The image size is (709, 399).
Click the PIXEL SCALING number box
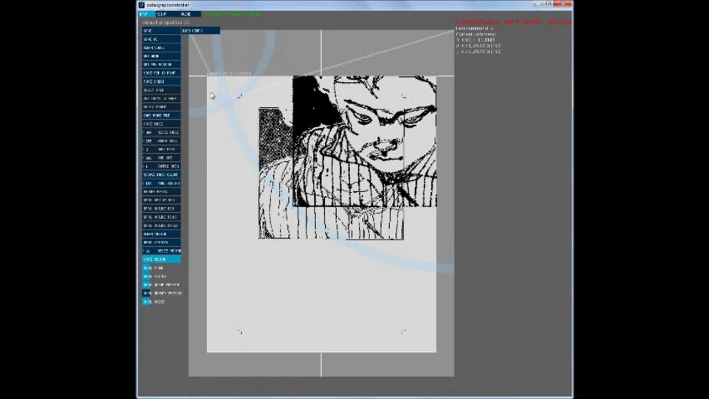161,183
